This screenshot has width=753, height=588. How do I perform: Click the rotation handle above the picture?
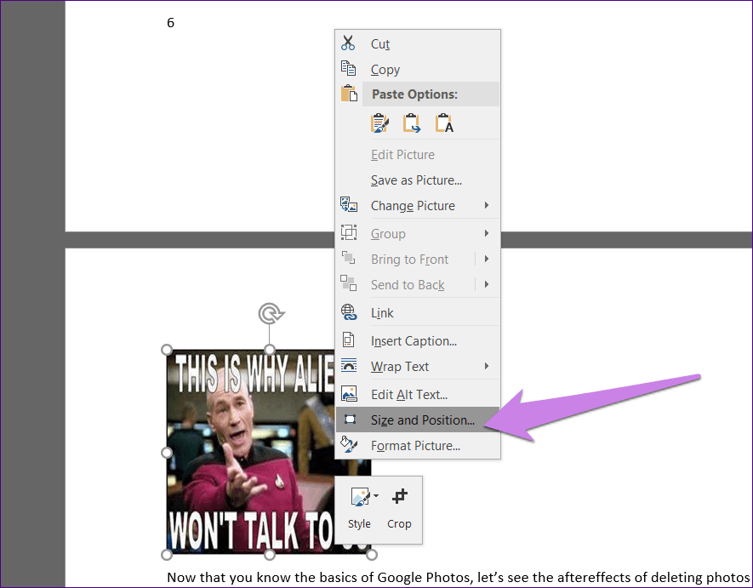271,314
